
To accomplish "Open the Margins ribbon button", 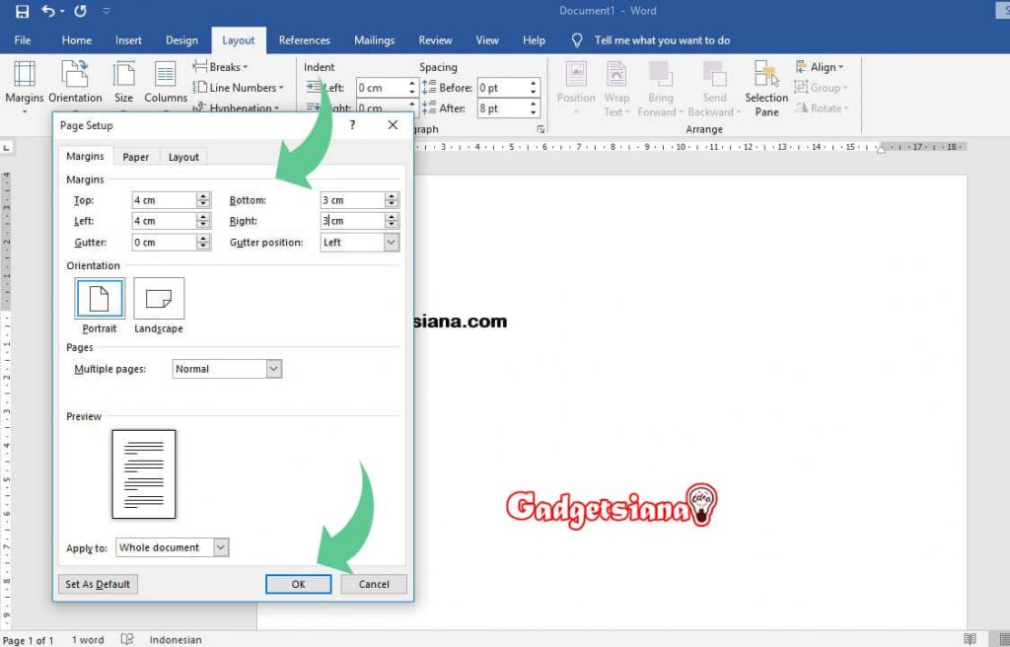I will pyautogui.click(x=25, y=84).
